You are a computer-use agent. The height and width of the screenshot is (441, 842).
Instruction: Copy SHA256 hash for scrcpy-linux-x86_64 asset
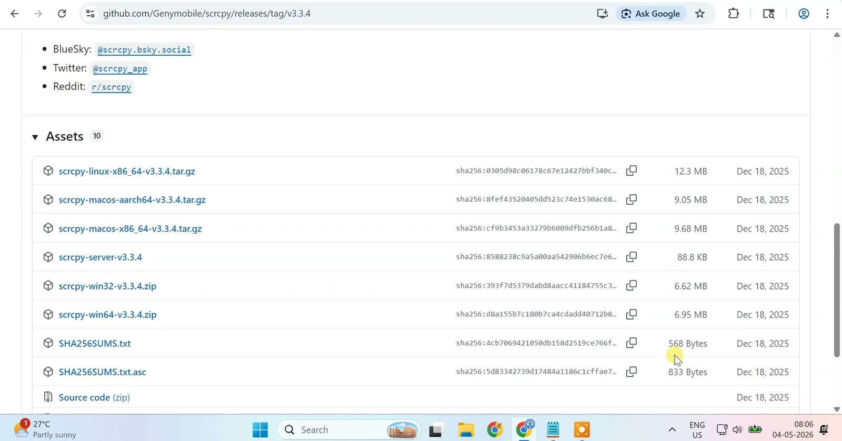click(631, 171)
